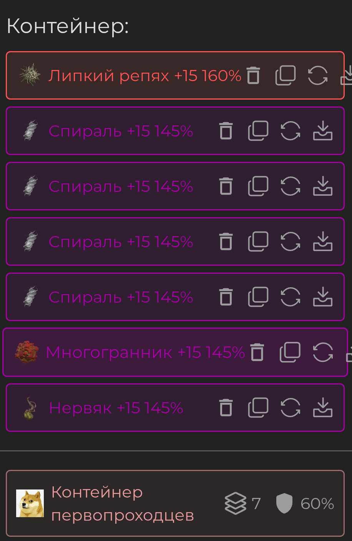Screen dimensions: 352x541
Task: Open the Контейнер первопроходцев card
Action: (x=175, y=503)
